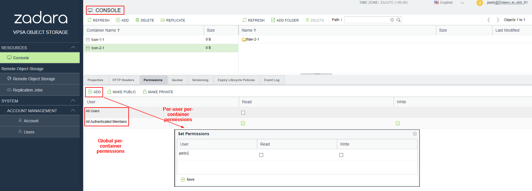Open Account under Account Management
This screenshot has width=532, height=191.
(x=40, y=121)
